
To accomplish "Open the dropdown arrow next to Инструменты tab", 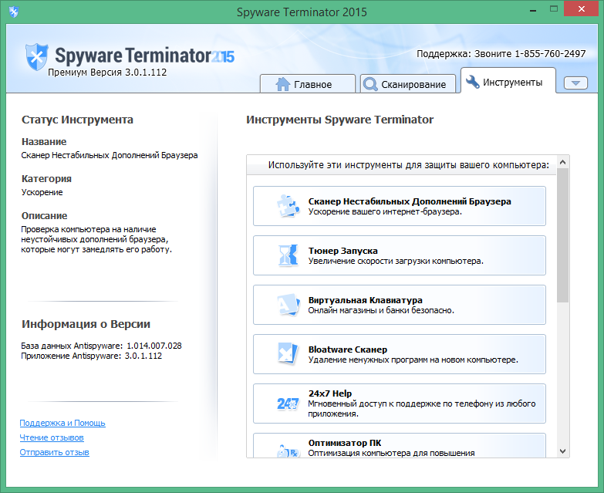I will [575, 83].
